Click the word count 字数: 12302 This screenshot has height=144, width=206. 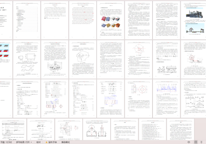click(x=6, y=142)
